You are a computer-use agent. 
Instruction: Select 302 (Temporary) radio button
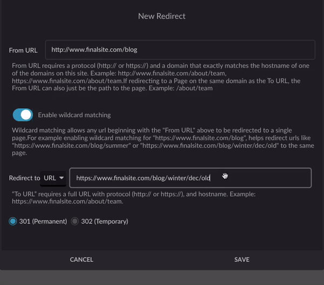pos(75,221)
